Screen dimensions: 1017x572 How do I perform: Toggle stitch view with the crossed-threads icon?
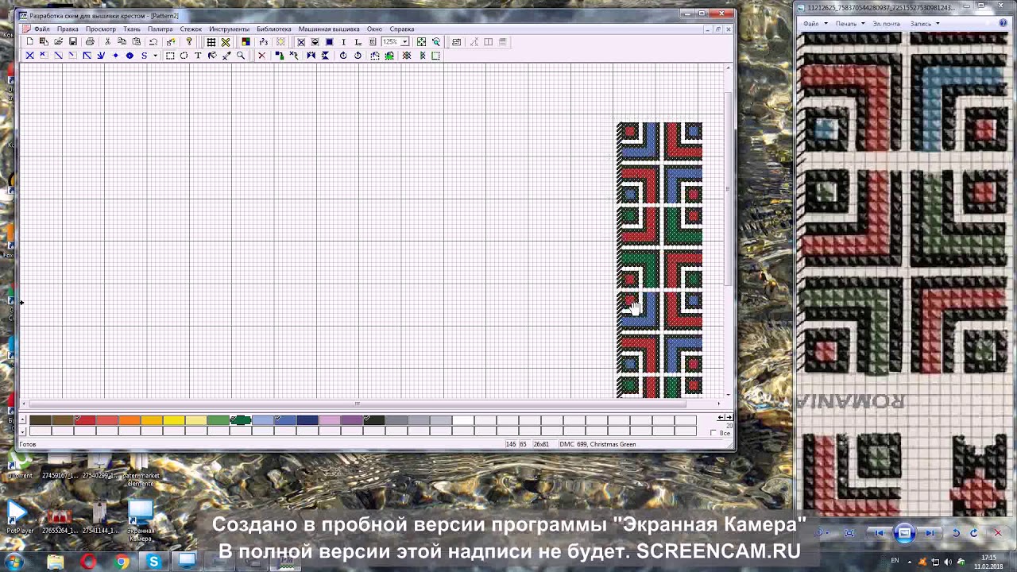click(x=226, y=42)
